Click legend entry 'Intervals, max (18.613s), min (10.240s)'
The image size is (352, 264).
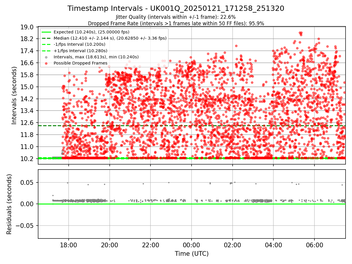point(96,57)
